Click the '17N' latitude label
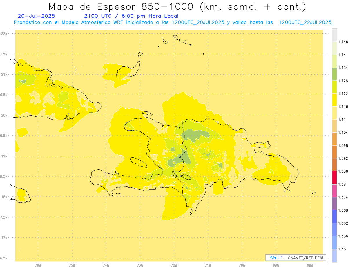Image resolution: width=348 pixels, height=269 pixels. (x=5, y=238)
